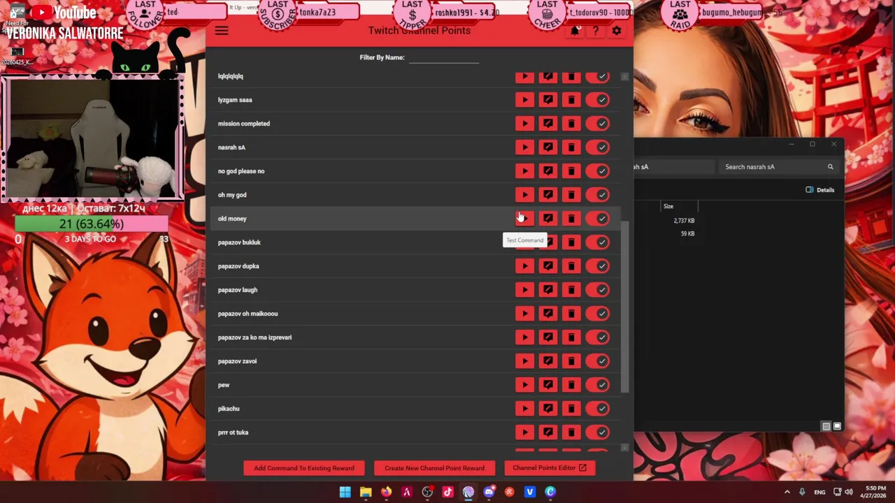The height and width of the screenshot is (503, 895).
Task: Select the 59 KB file size entry
Action: 687,234
